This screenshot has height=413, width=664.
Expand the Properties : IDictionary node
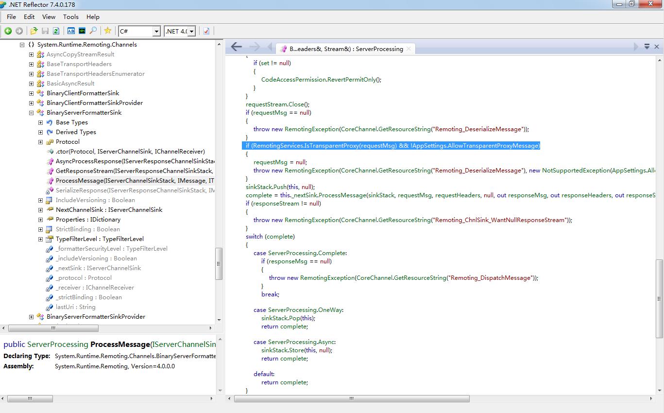click(40, 220)
